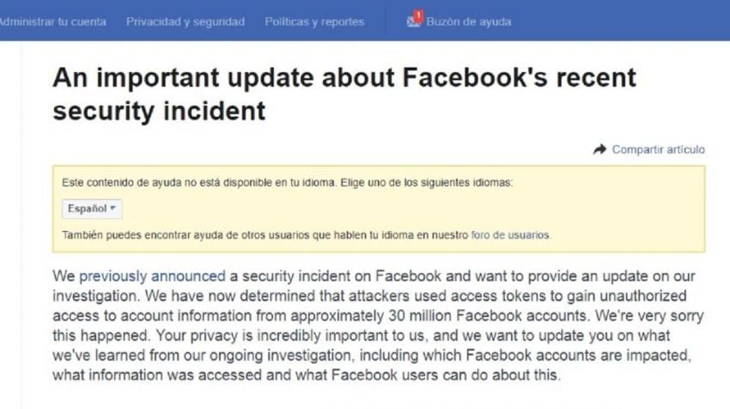
Task: Open the Administrar tu cuenta menu
Action: tap(52, 21)
